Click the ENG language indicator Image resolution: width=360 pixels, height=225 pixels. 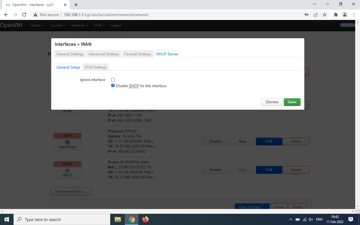tap(319, 219)
